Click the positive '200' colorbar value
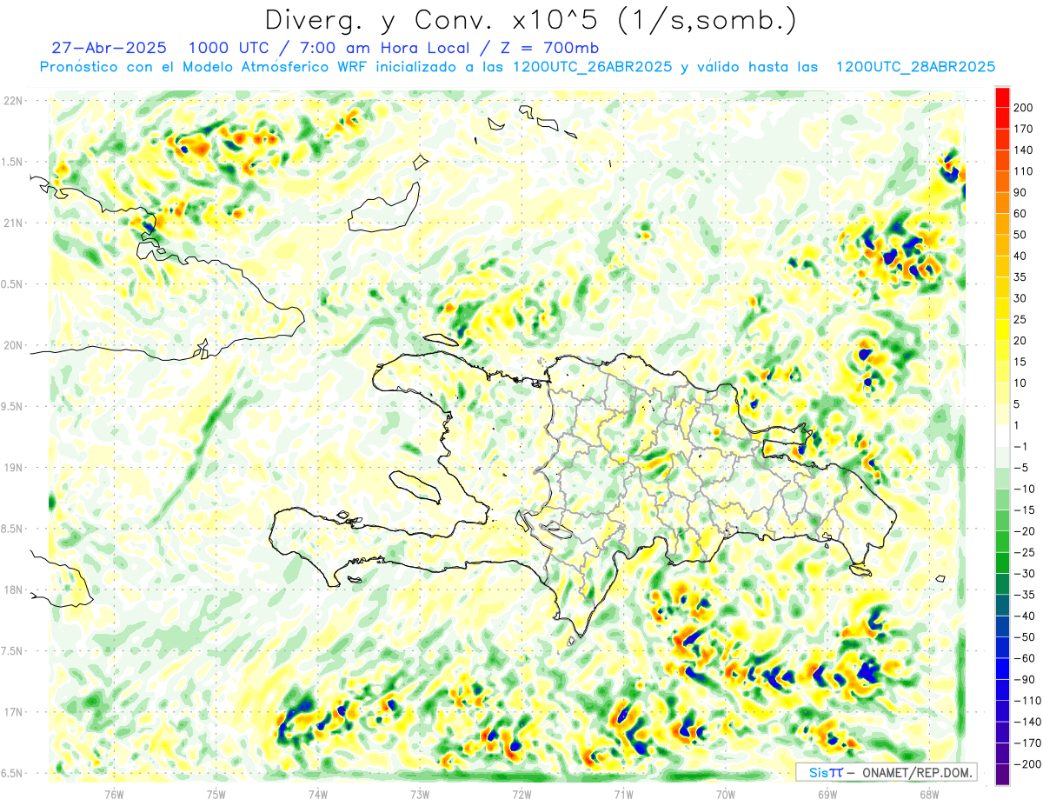The width and height of the screenshot is (1043, 806). pos(1025,108)
